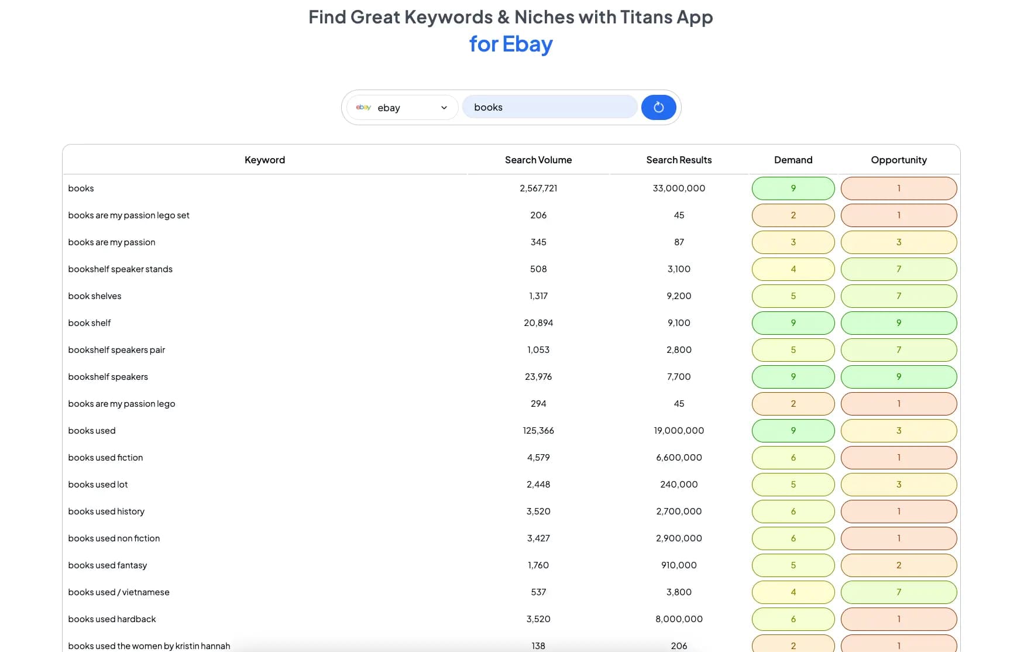Click search results 33,000,000

[679, 188]
